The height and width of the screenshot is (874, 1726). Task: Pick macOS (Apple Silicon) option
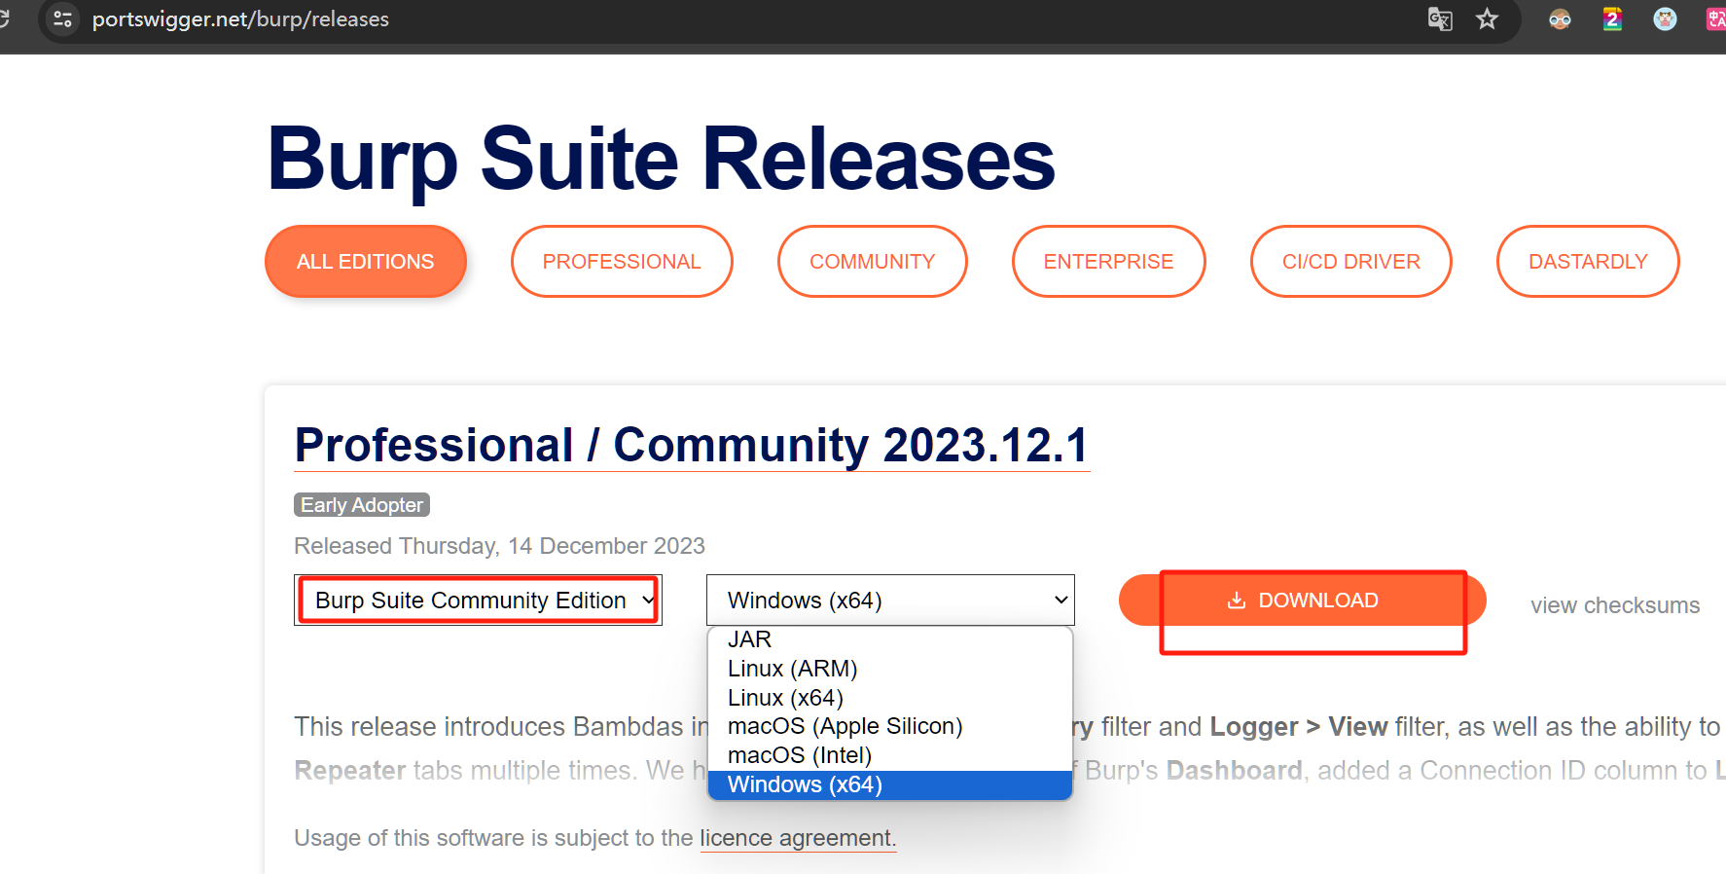click(x=845, y=726)
